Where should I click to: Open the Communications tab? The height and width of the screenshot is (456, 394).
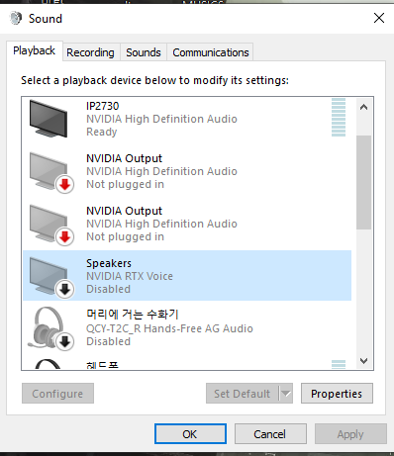211,52
